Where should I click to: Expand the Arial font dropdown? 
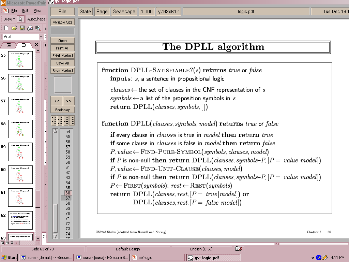click(x=41, y=37)
